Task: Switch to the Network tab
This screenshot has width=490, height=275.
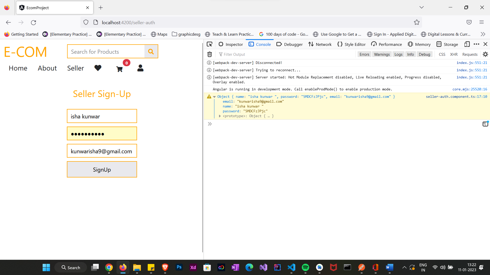Action: click(320, 44)
